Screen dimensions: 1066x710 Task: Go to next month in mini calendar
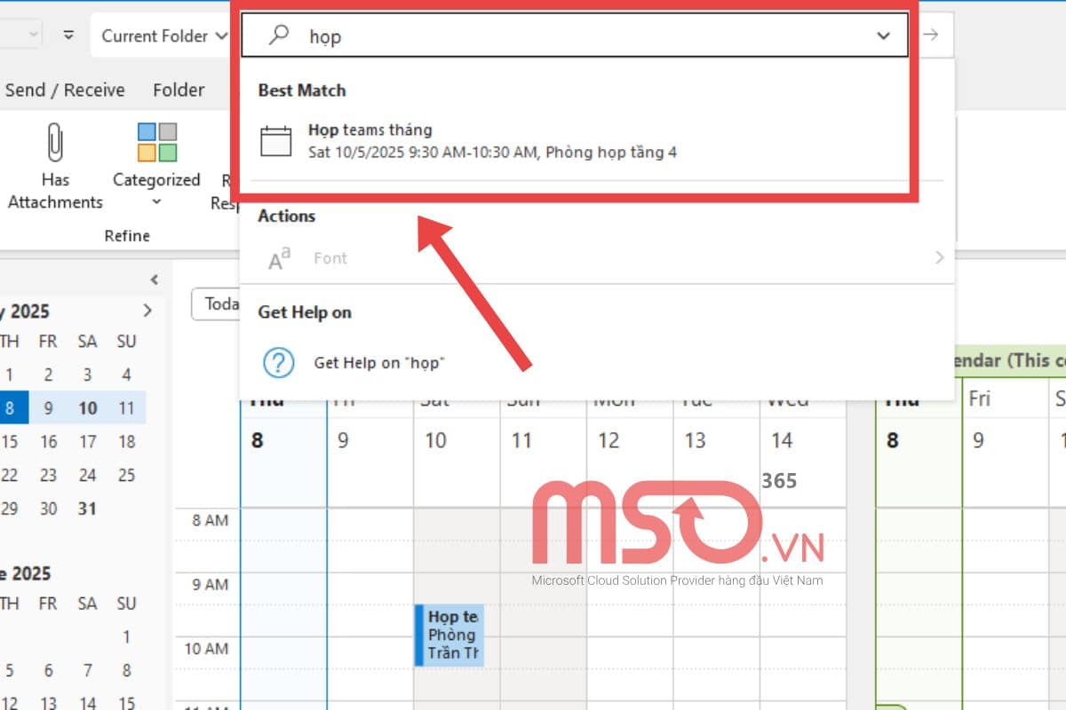pyautogui.click(x=147, y=311)
